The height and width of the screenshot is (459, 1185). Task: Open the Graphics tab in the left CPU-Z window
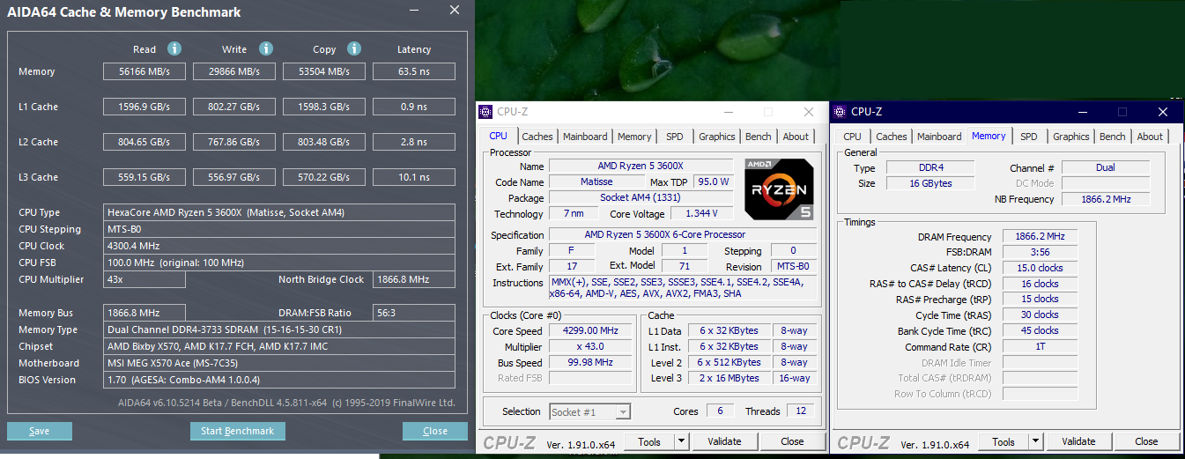tap(717, 137)
